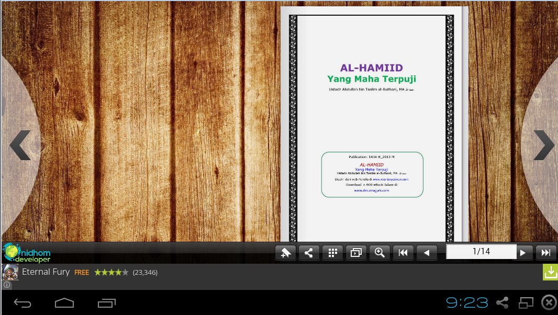558x315 pixels.
Task: Open the www.manisnyaiman.com link on the cover
Action: click(x=390, y=179)
